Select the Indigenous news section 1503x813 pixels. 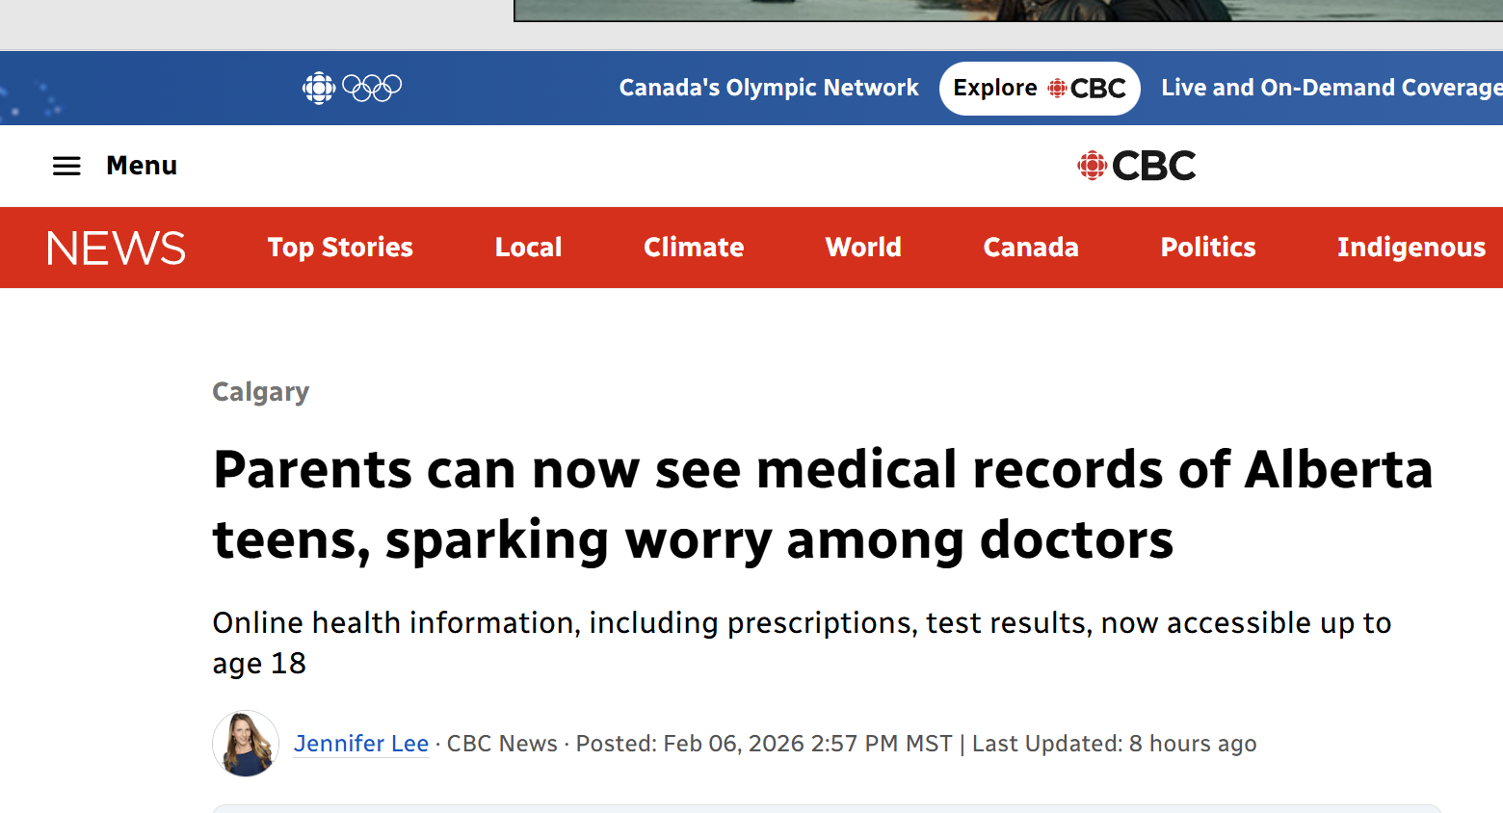(x=1411, y=248)
